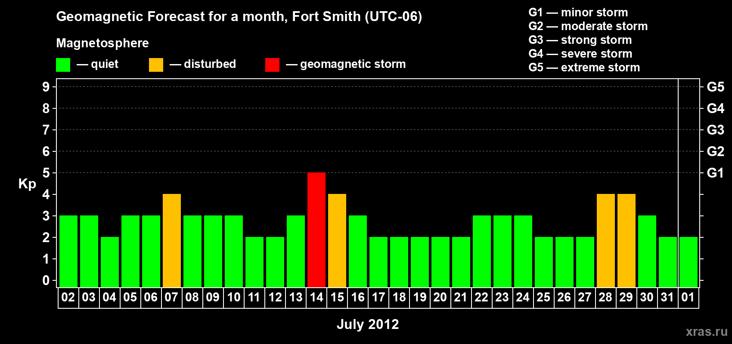
Task: Click the G1 minor storm legend line
Action: pos(578,12)
